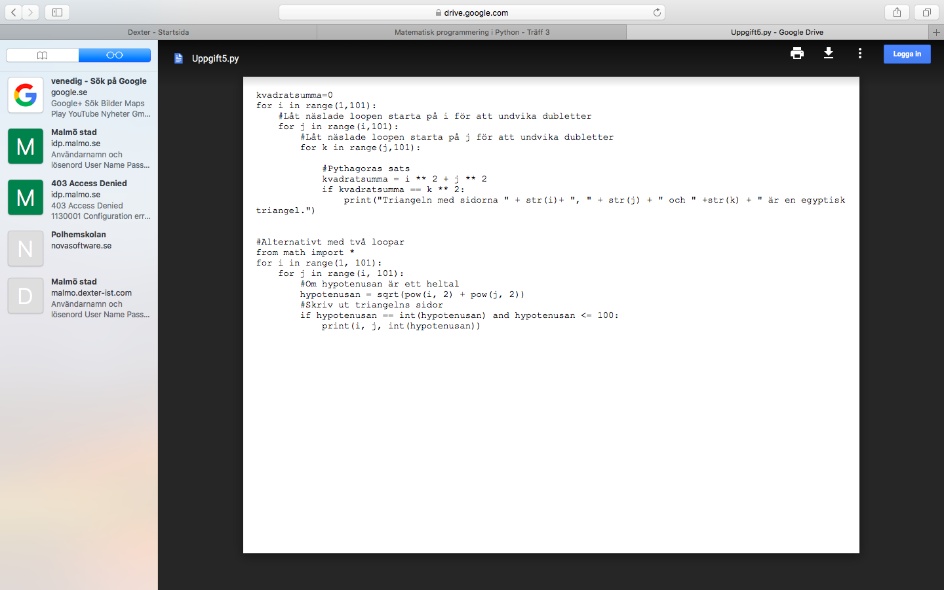This screenshot has height=590, width=944.
Task: Click the Google Docs file icon beside Uppgift5.py
Action: (178, 58)
